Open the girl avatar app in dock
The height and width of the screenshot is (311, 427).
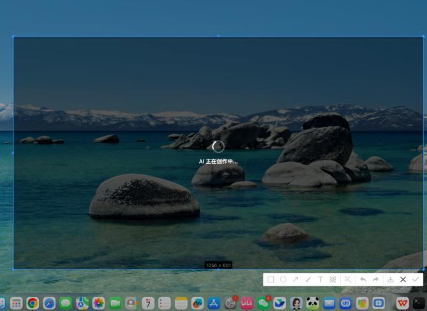[x=296, y=303]
